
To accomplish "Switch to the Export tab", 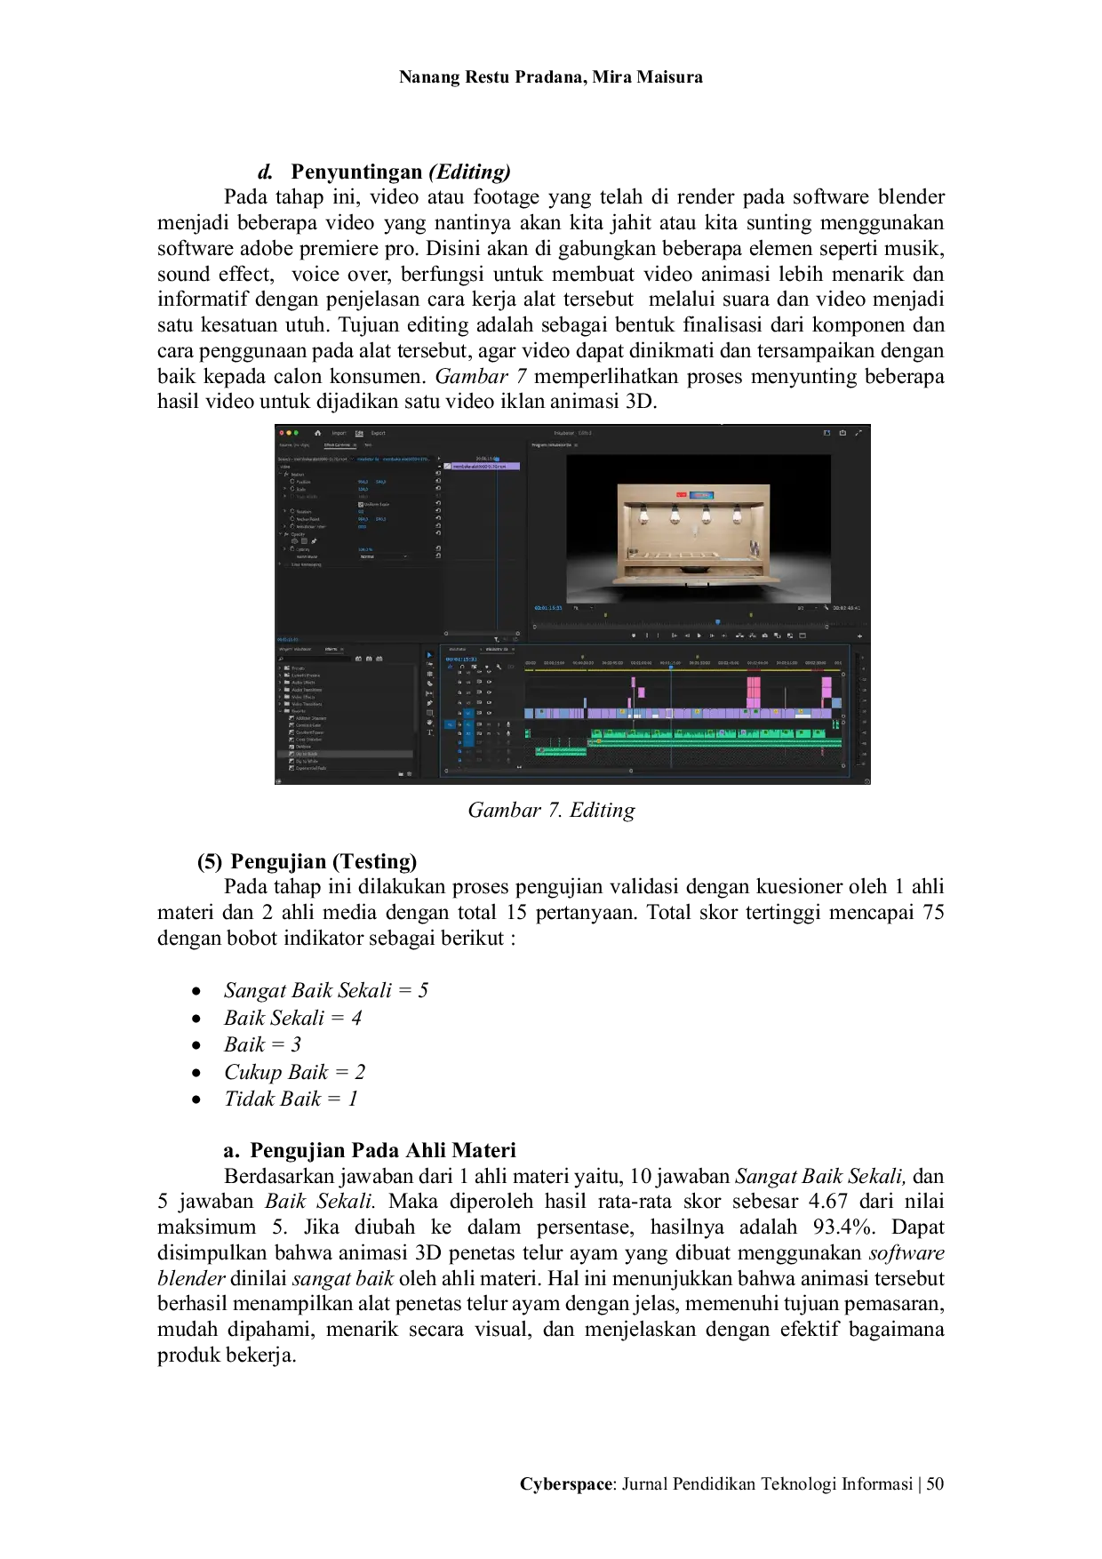I will (x=379, y=433).
